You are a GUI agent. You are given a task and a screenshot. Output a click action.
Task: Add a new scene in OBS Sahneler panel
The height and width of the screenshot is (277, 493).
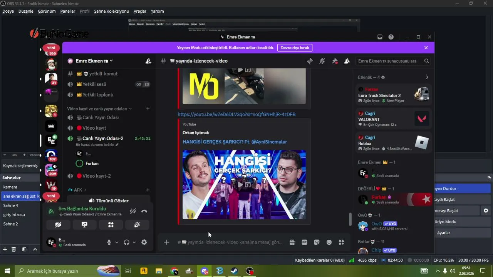[5, 249]
